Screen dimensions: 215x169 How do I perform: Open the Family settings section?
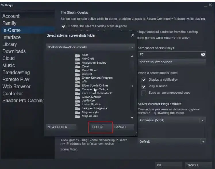coord(9,23)
